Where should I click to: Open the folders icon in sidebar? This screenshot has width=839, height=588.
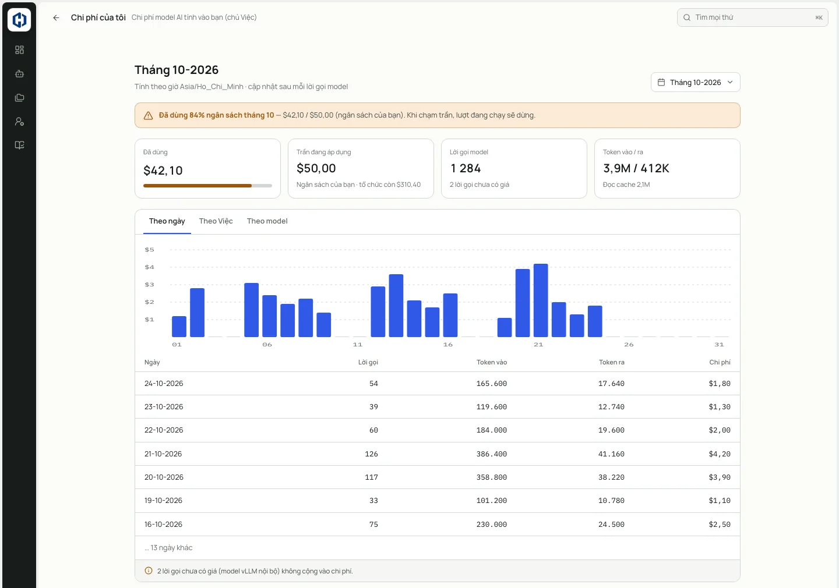[19, 98]
